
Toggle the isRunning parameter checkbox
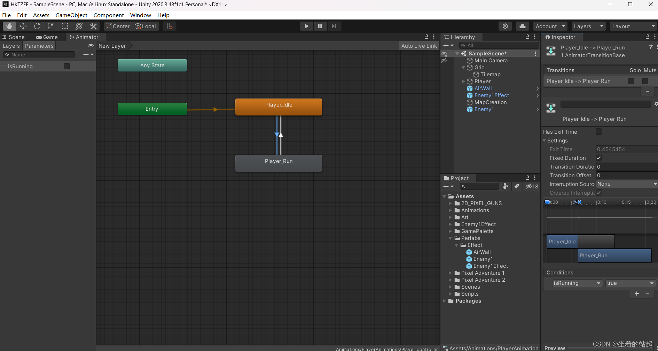[66, 66]
